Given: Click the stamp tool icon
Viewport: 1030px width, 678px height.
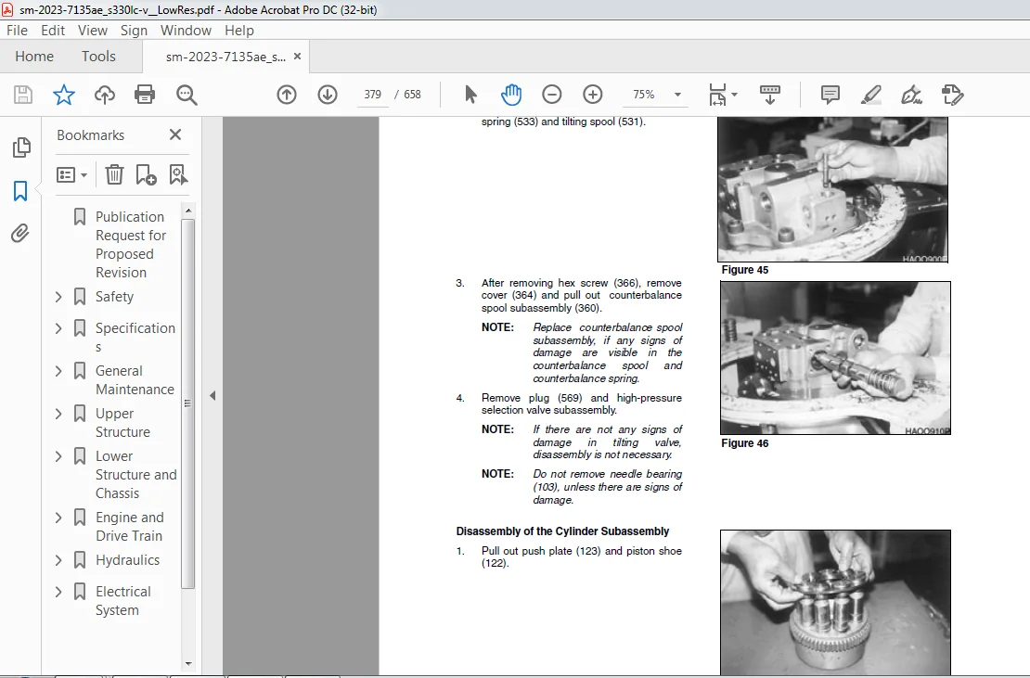Looking at the screenshot, I should point(952,95).
